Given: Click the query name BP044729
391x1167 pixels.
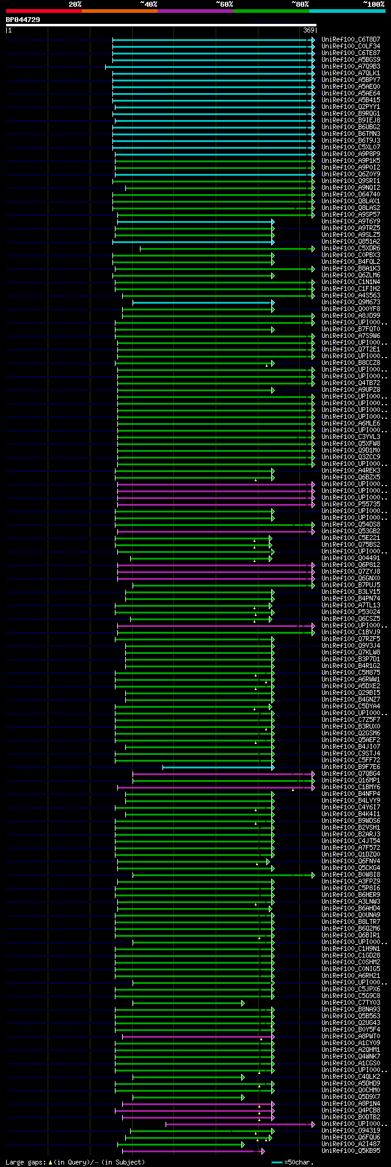Looking at the screenshot, I should coord(23,20).
